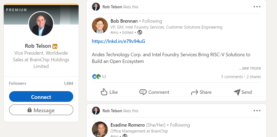Click the Send paper plane icon

click(237, 92)
